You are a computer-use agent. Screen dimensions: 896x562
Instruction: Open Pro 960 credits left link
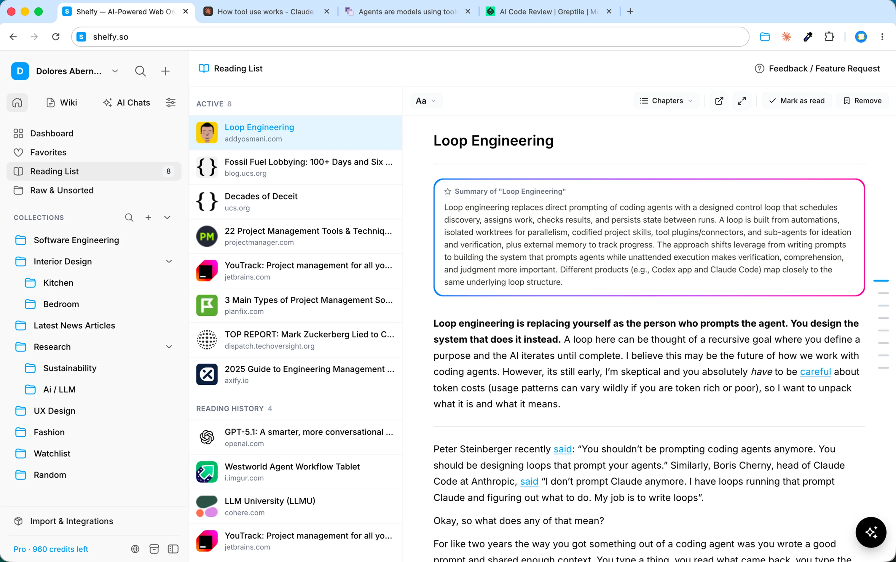click(x=51, y=549)
